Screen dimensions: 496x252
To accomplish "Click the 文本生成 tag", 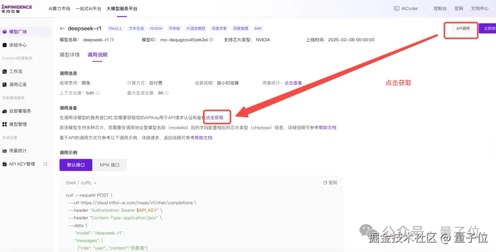I will point(136,28).
